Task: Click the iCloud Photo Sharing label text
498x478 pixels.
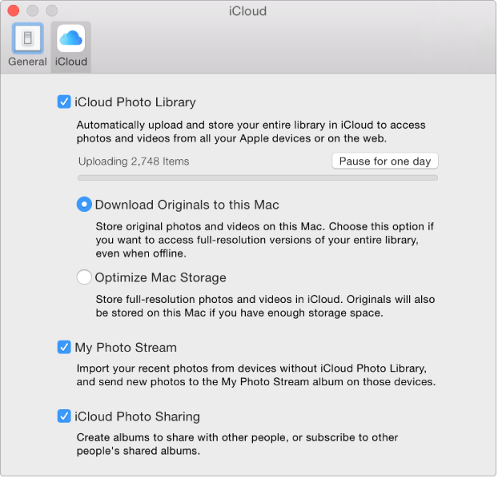Action: click(x=137, y=416)
